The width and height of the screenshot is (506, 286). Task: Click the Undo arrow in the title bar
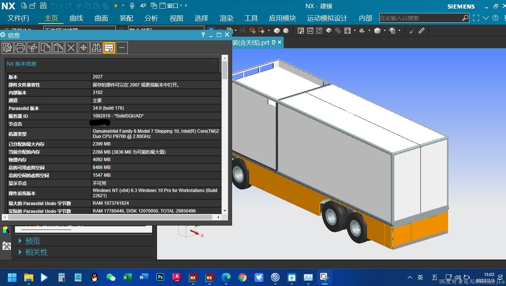pyautogui.click(x=54, y=6)
